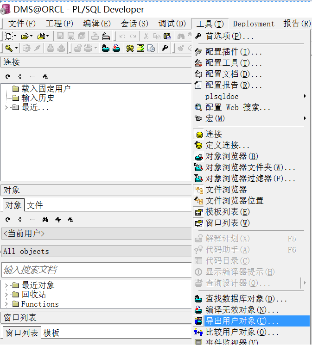Expand the 最近对象 tree node
The height and width of the screenshot is (345, 312).
tap(6, 285)
